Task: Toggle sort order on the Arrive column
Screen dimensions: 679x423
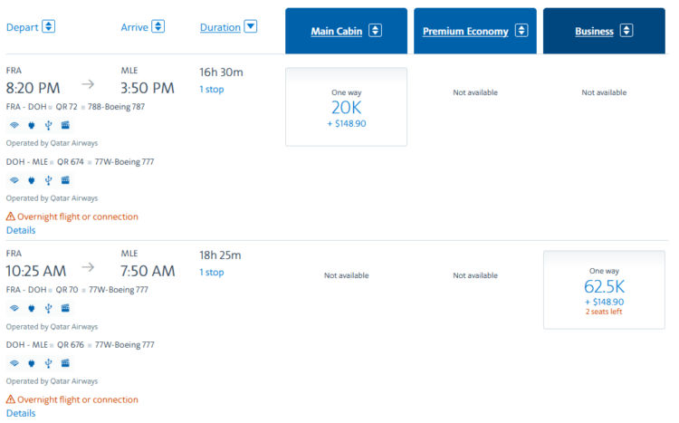Action: point(158,26)
